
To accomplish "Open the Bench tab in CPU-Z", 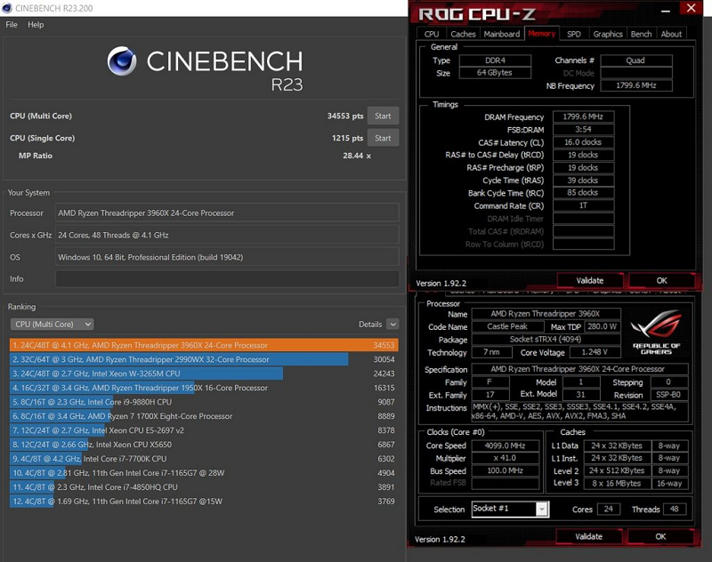I will click(x=641, y=34).
